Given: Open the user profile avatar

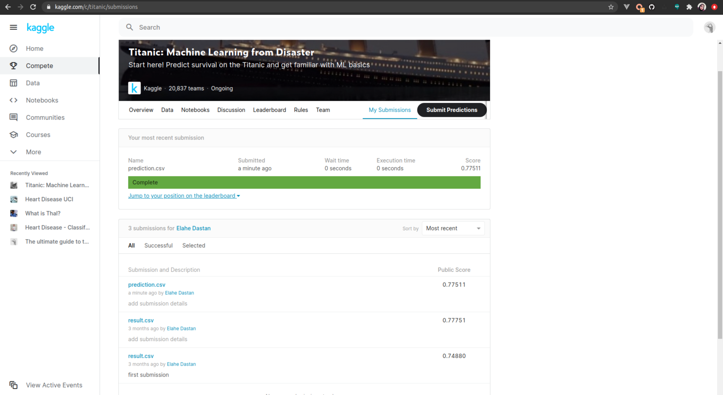Looking at the screenshot, I should (709, 27).
